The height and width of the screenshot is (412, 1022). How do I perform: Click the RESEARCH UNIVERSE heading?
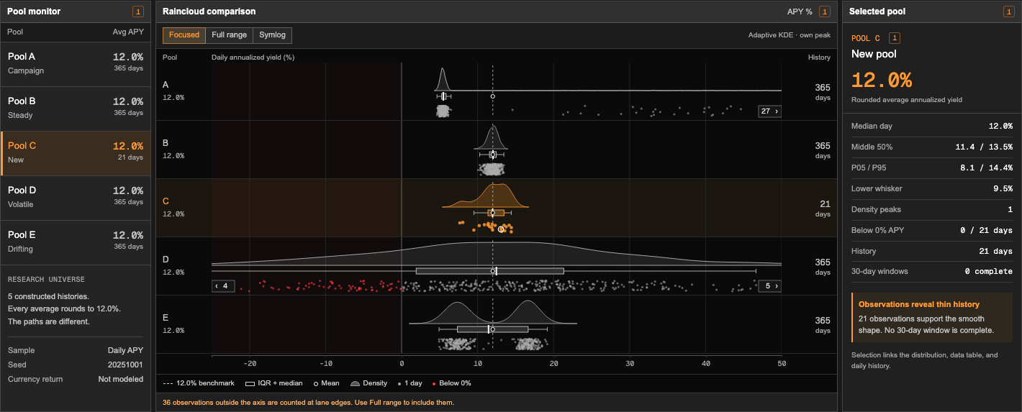point(46,279)
